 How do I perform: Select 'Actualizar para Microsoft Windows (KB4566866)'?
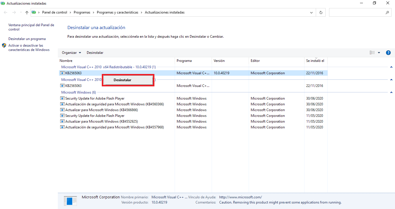[x=193, y=110]
